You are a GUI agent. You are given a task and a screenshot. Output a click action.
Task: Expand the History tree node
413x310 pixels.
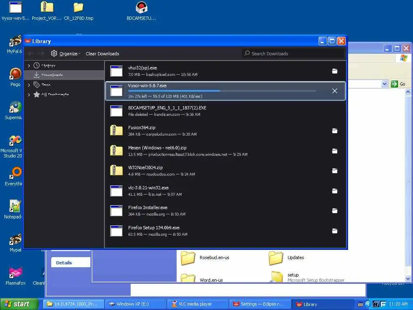(x=29, y=65)
